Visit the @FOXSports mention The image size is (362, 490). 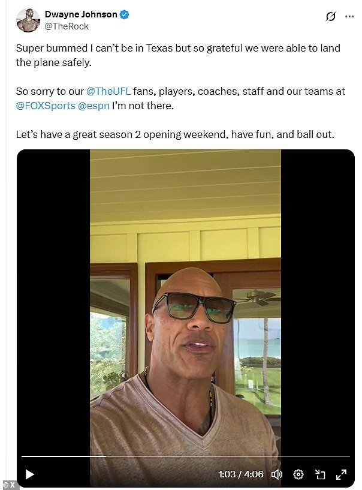(46, 106)
